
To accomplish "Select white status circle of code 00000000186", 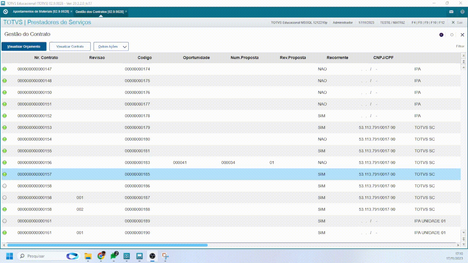I will click(5, 186).
